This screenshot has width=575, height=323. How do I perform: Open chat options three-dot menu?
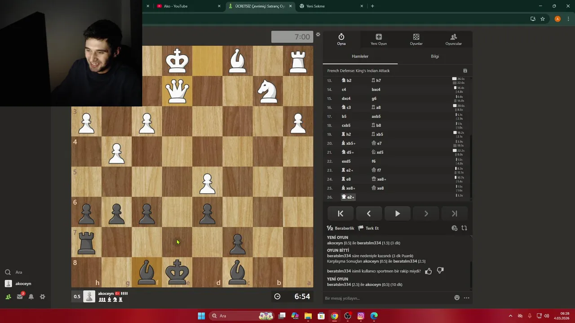click(x=466, y=298)
